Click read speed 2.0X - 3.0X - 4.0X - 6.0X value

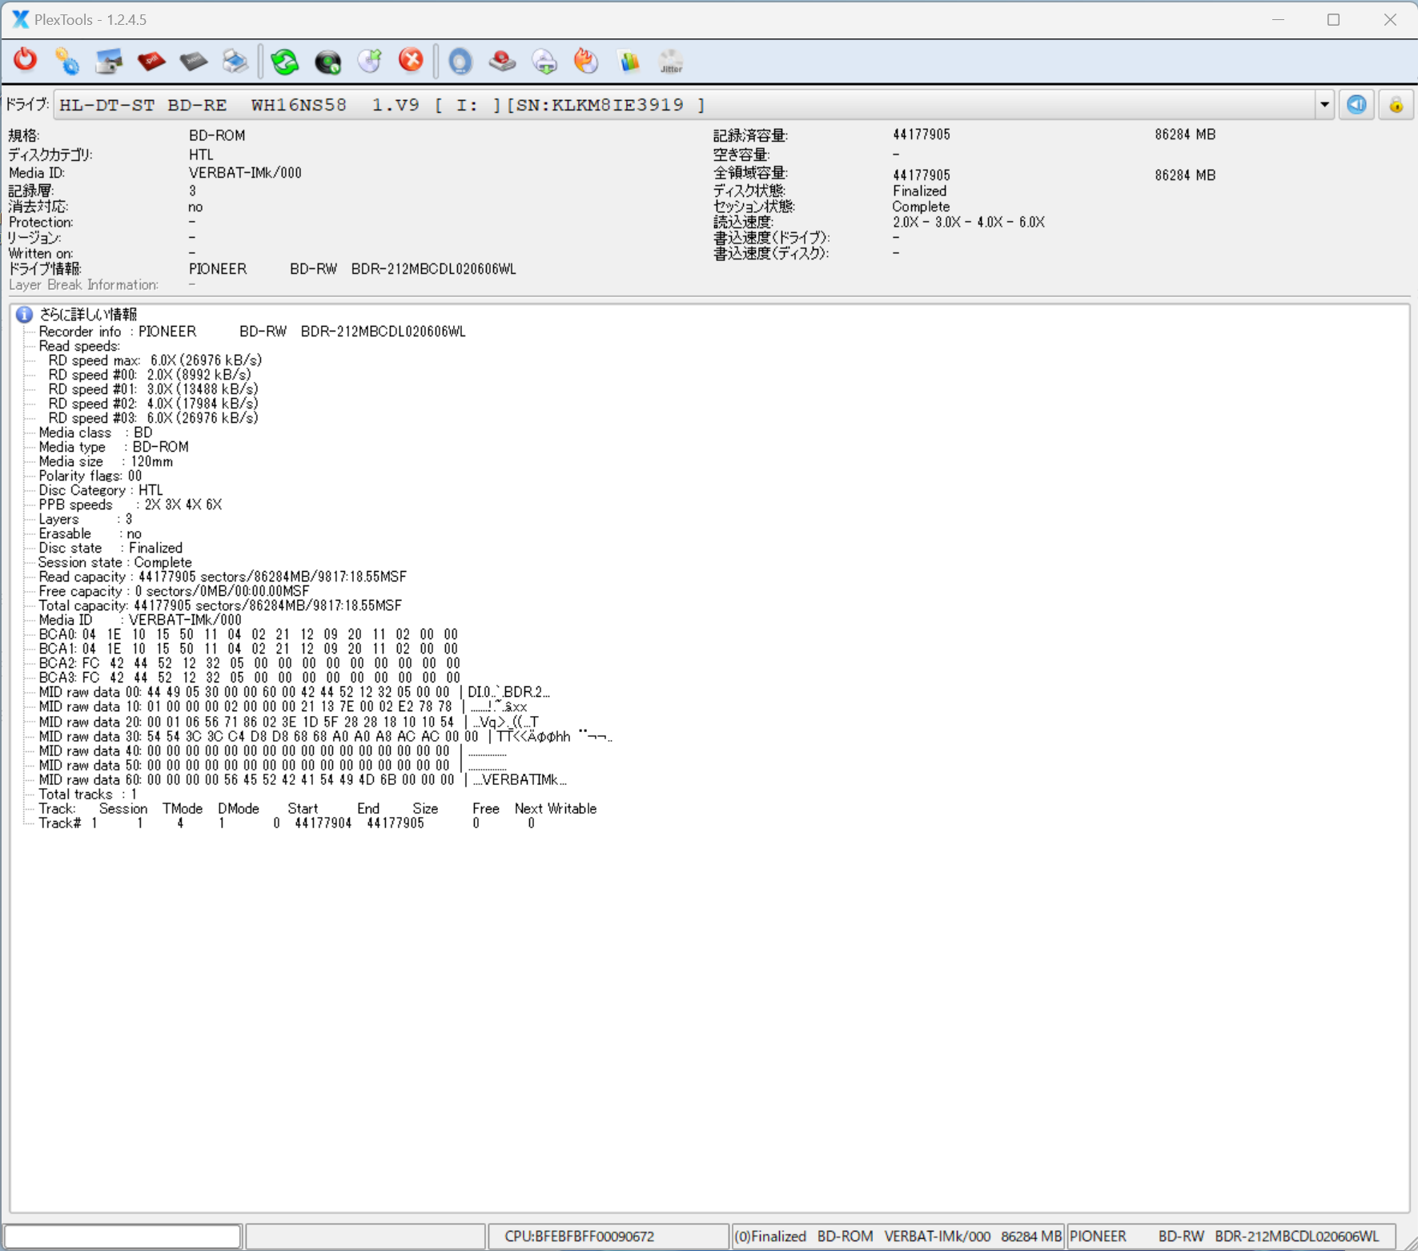point(969,222)
